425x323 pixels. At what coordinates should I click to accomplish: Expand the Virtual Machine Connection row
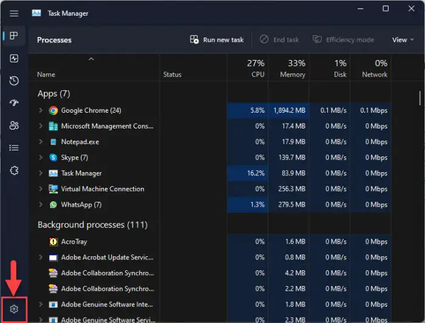pyautogui.click(x=41, y=188)
